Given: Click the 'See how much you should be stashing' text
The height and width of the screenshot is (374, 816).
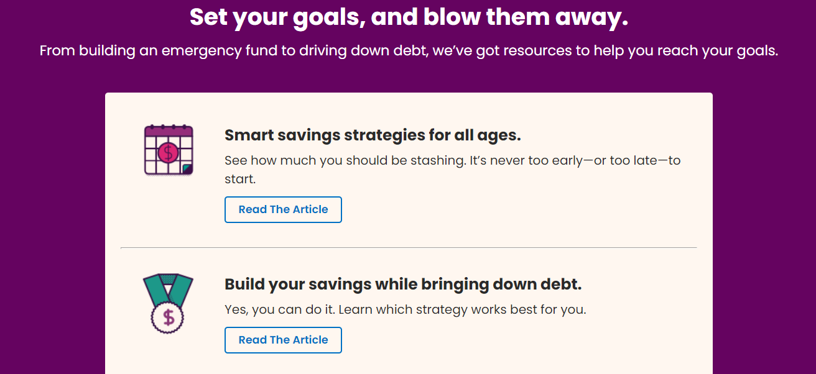Looking at the screenshot, I should click(345, 160).
